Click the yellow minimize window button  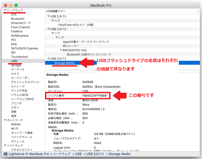point(11,5)
